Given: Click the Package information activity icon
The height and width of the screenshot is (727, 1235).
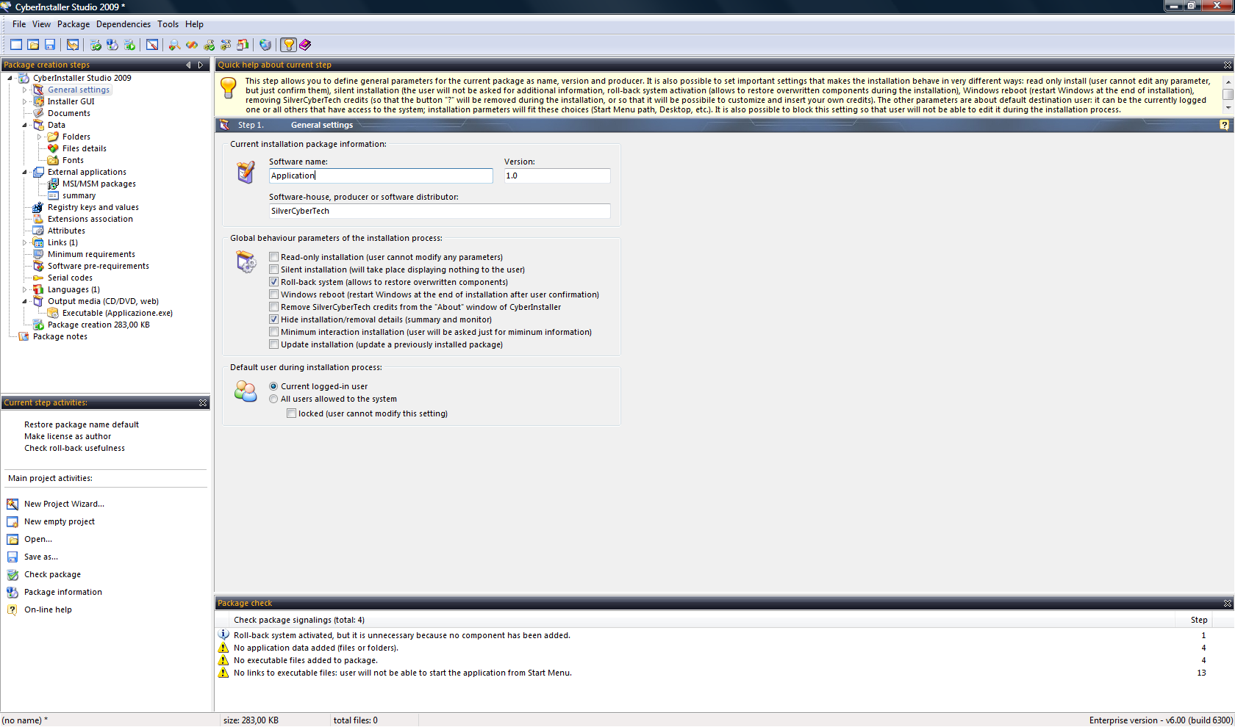Looking at the screenshot, I should [12, 592].
